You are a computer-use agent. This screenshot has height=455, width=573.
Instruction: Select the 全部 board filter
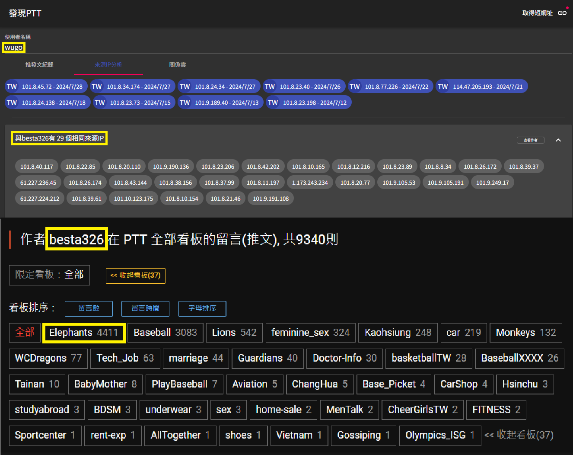pos(25,333)
